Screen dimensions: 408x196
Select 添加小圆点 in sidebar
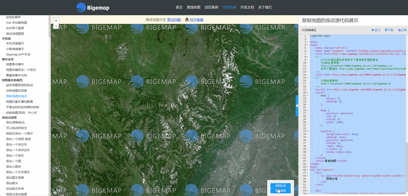click(x=13, y=167)
